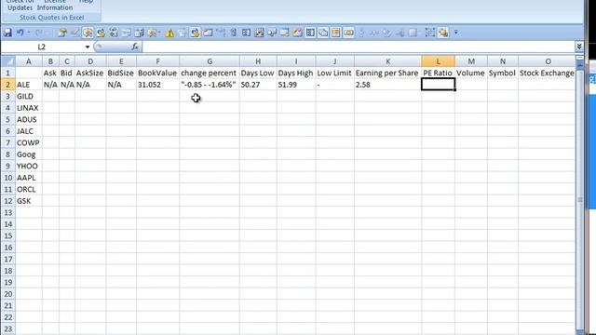Click the Goog ticker cell
The image size is (596, 335).
(x=29, y=154)
